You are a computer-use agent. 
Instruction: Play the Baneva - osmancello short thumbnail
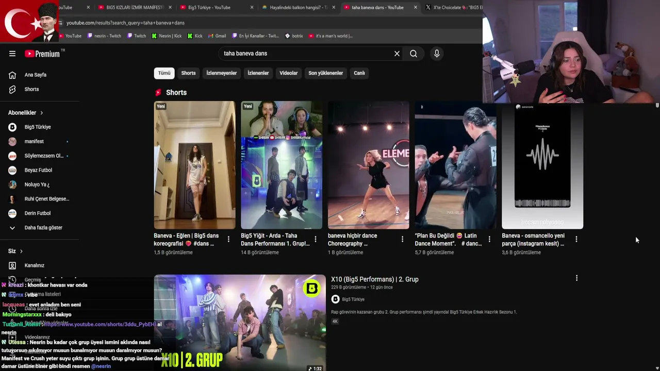[542, 165]
